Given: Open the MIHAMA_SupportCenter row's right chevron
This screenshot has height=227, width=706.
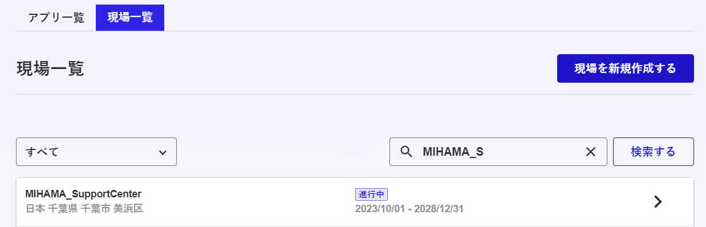Looking at the screenshot, I should pyautogui.click(x=658, y=201).
